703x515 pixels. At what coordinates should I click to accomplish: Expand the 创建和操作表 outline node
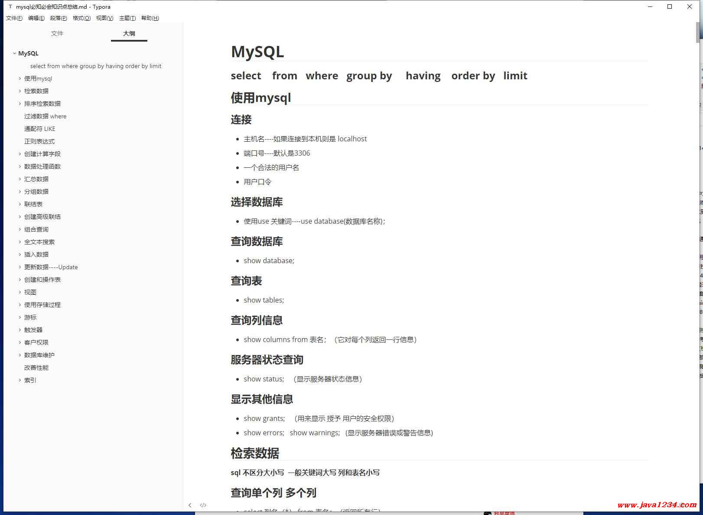(x=20, y=280)
